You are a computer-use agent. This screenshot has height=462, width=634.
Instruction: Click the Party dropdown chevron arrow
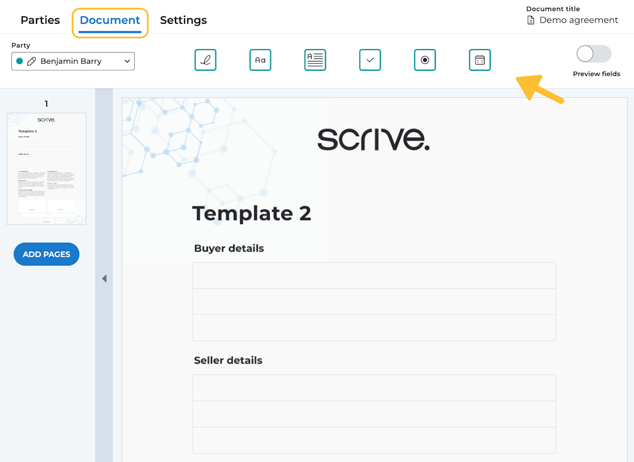(x=127, y=61)
